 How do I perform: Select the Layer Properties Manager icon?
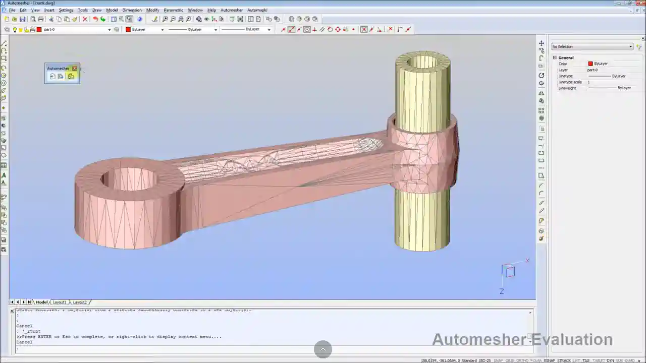tap(7, 29)
